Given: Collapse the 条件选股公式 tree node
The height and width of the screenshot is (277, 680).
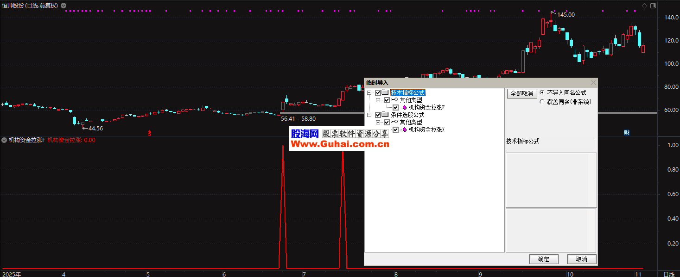Looking at the screenshot, I should click(369, 115).
